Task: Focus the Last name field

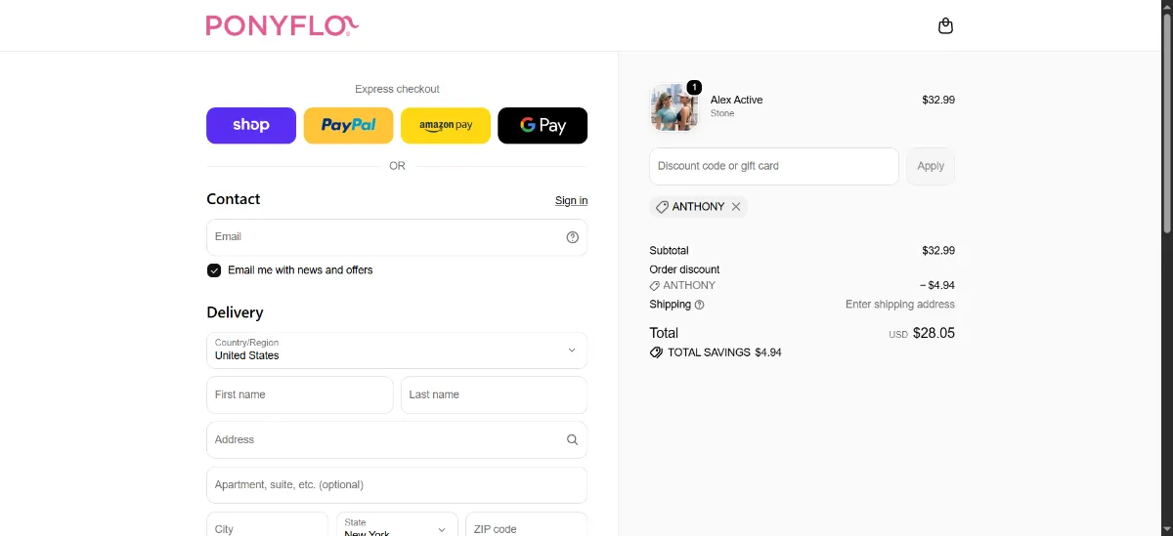Action: point(494,394)
